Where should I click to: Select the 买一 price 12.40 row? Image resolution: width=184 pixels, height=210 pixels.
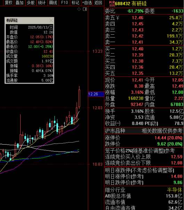144,49
